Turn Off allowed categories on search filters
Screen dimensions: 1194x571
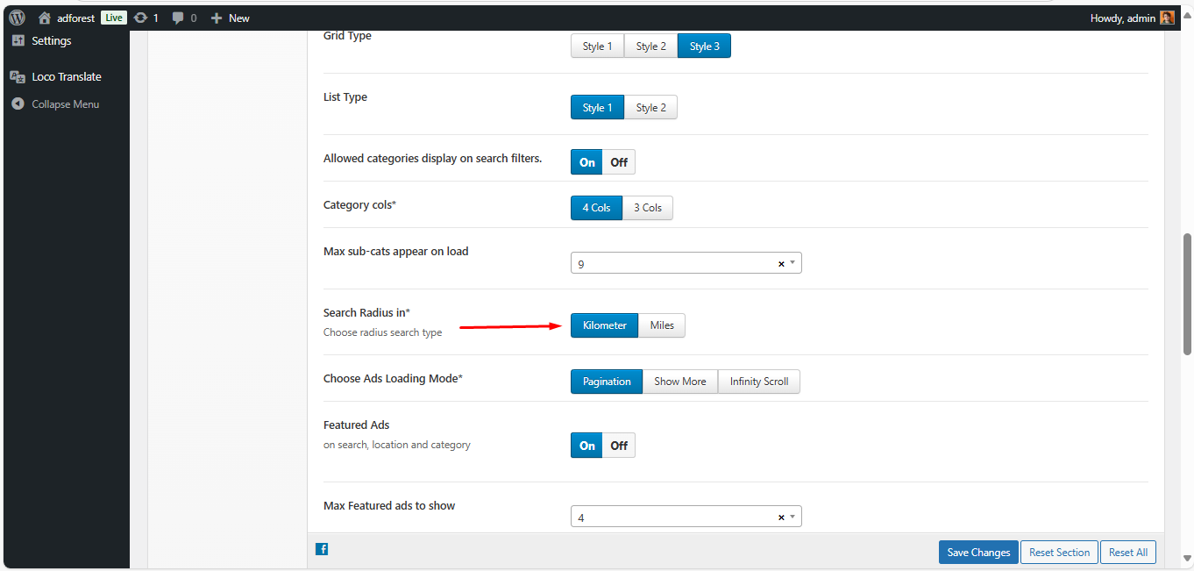click(619, 162)
